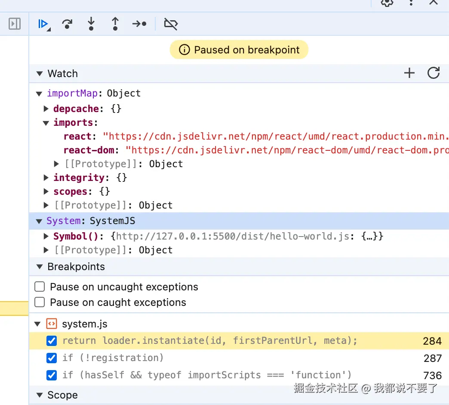Viewport: 449px width, 405px height.
Task: Enable Pause on uncaught exceptions
Action: tap(40, 287)
